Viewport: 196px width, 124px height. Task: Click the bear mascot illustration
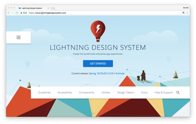(x=143, y=75)
